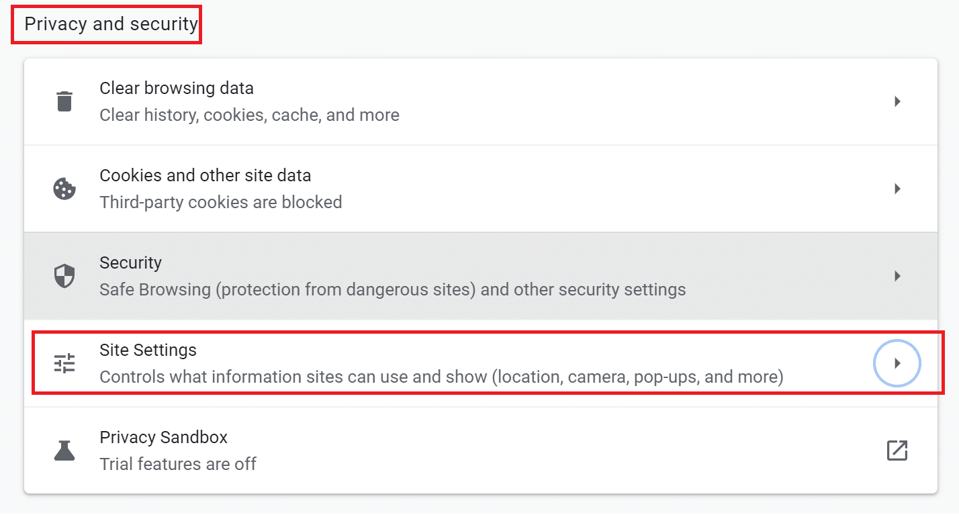Click the Privacy Sandbox flask icon
This screenshot has width=959, height=517.
pyautogui.click(x=64, y=451)
